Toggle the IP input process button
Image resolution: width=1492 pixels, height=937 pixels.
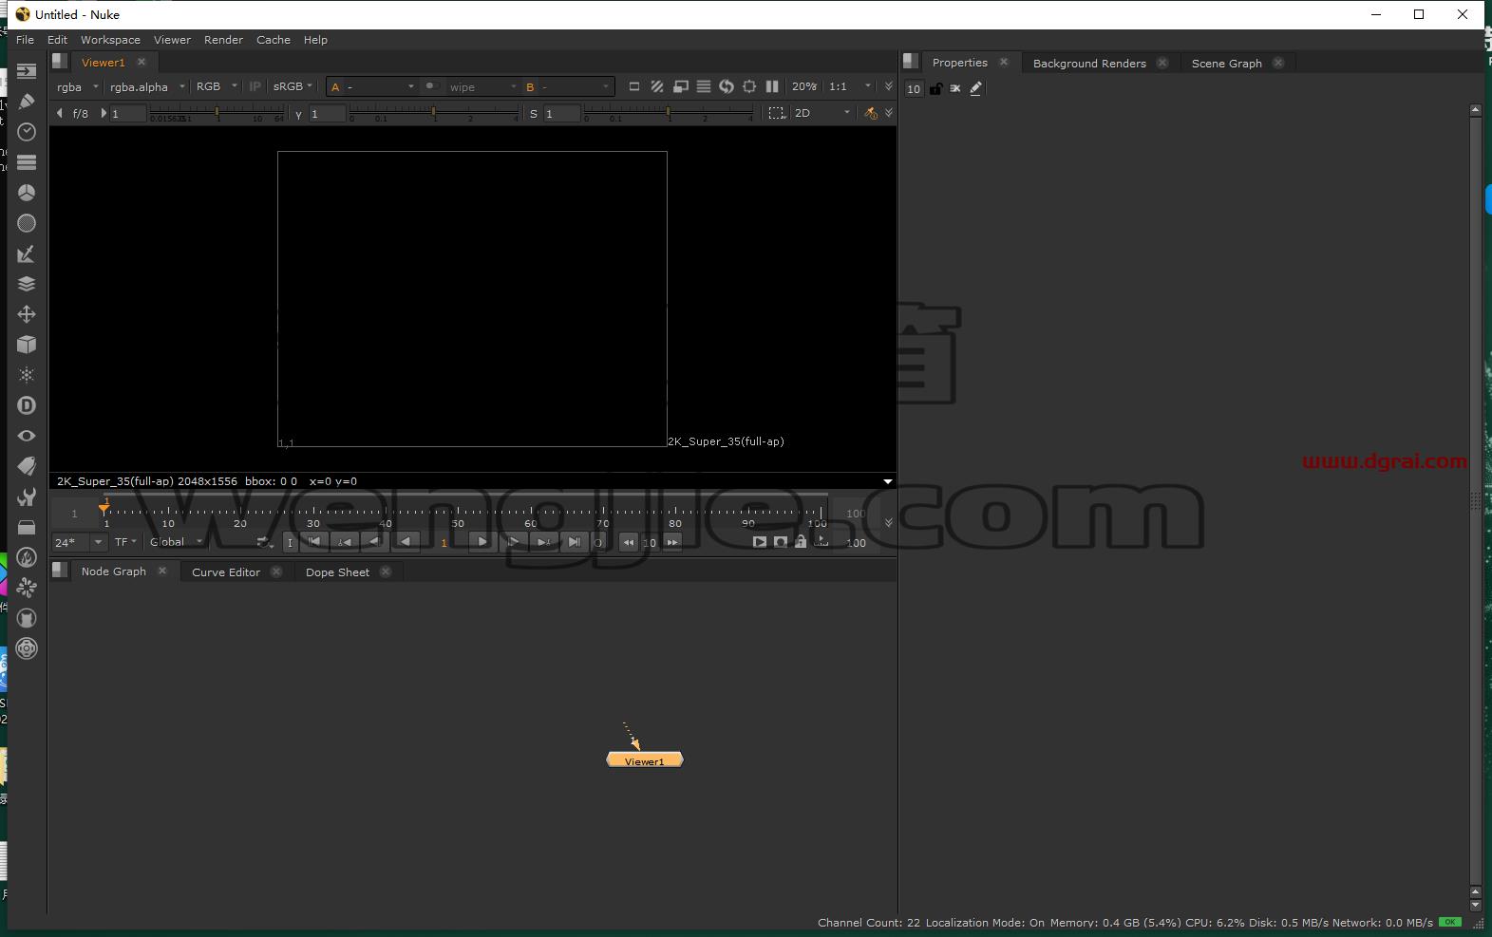click(255, 86)
